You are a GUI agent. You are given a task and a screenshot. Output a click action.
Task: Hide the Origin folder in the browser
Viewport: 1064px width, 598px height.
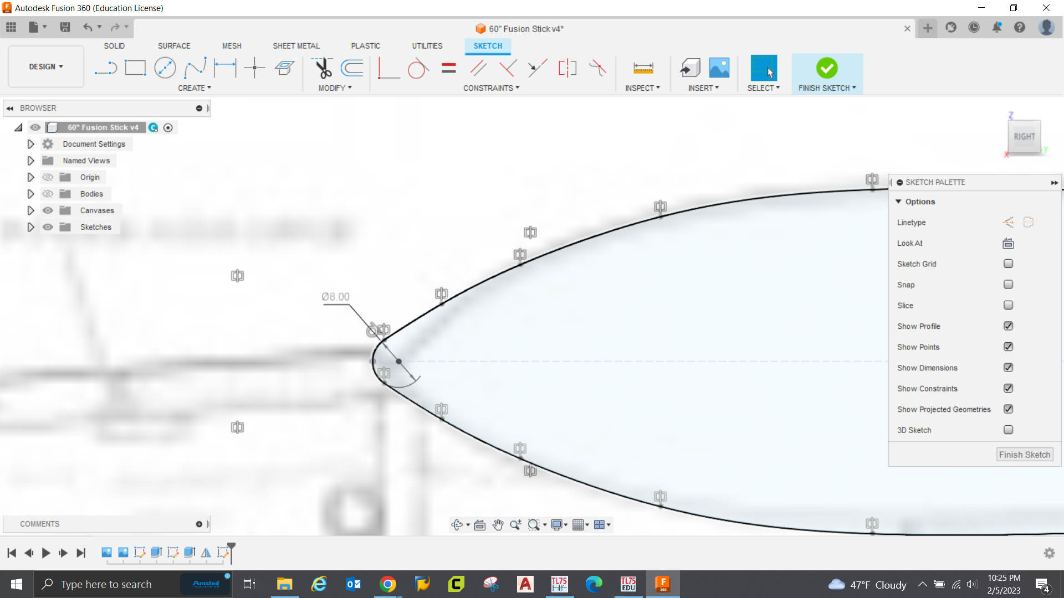[48, 177]
